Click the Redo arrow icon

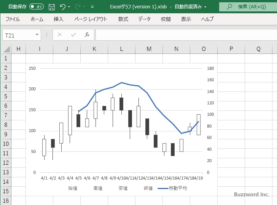click(77, 7)
